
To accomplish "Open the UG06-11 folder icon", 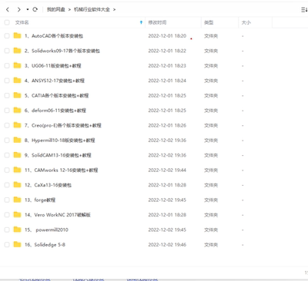I will point(17,65).
